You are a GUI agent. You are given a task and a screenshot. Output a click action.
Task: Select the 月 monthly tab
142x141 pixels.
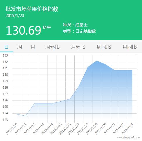(33, 47)
